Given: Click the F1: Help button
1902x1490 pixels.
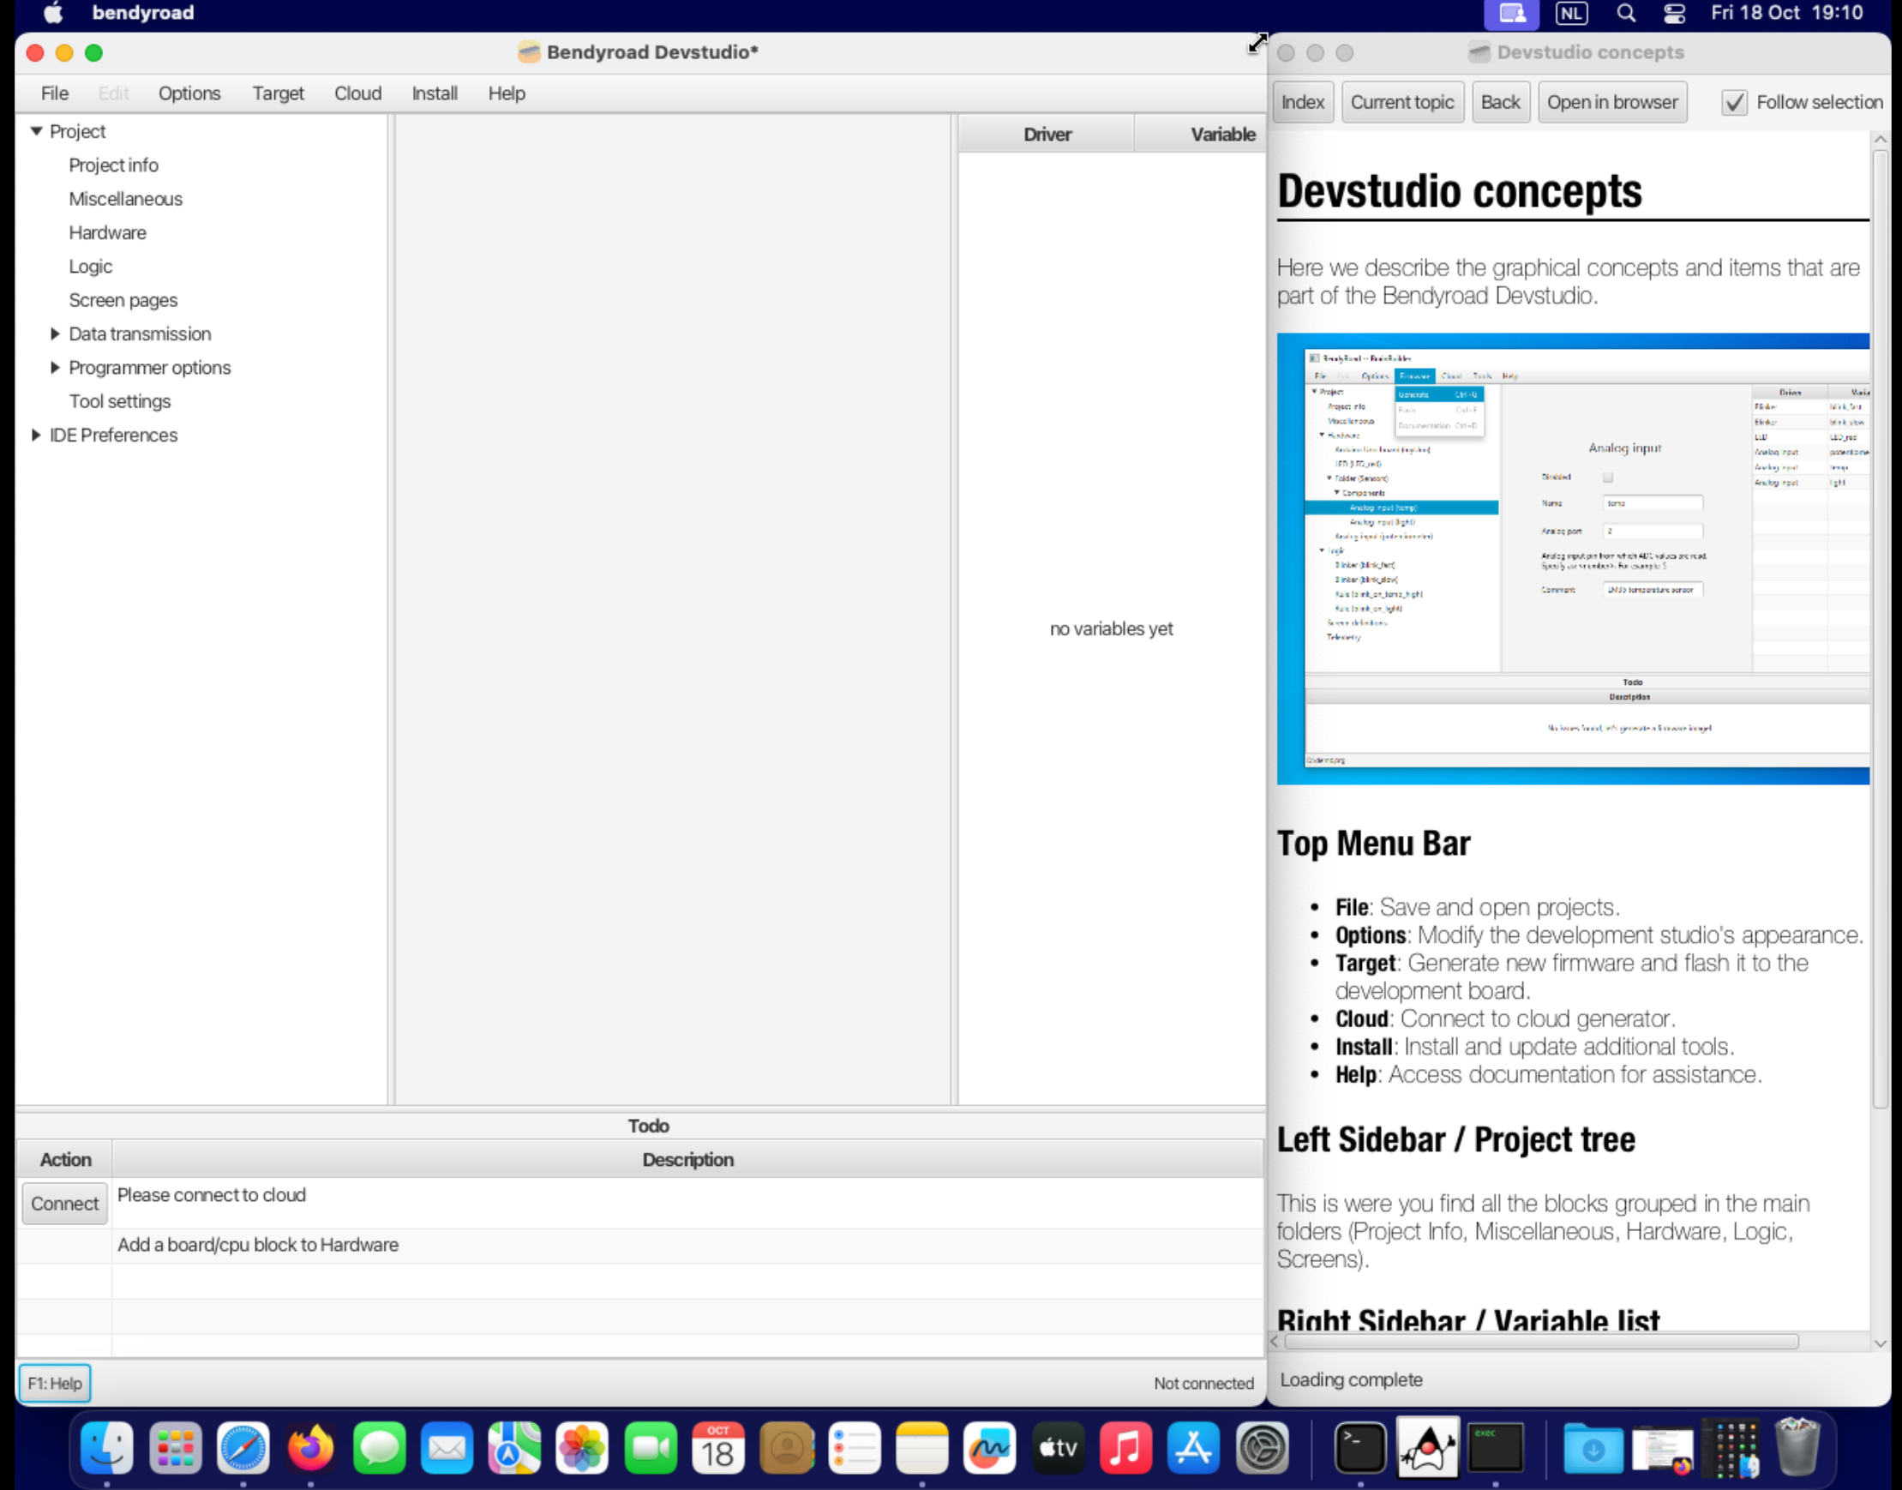Looking at the screenshot, I should [x=55, y=1384].
